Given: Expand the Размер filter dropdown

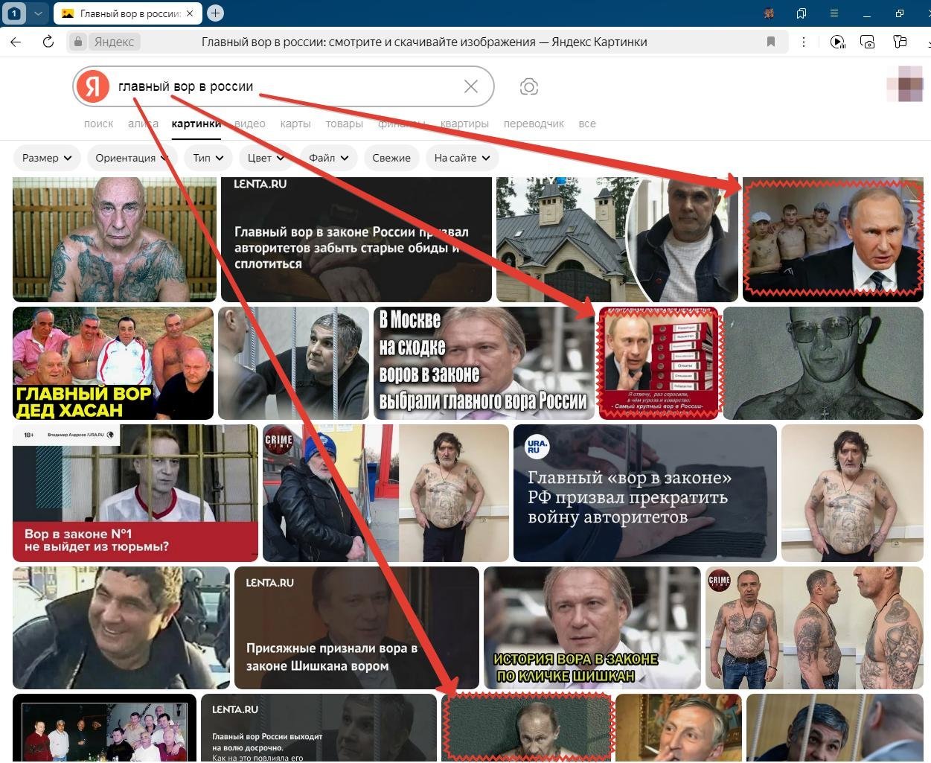Looking at the screenshot, I should click(47, 158).
